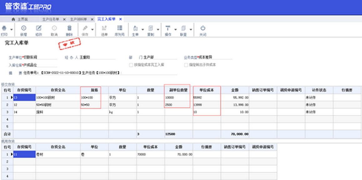Click the 副单位数量 column header
Image resolution: width=362 pixels, height=180 pixels.
point(177,90)
